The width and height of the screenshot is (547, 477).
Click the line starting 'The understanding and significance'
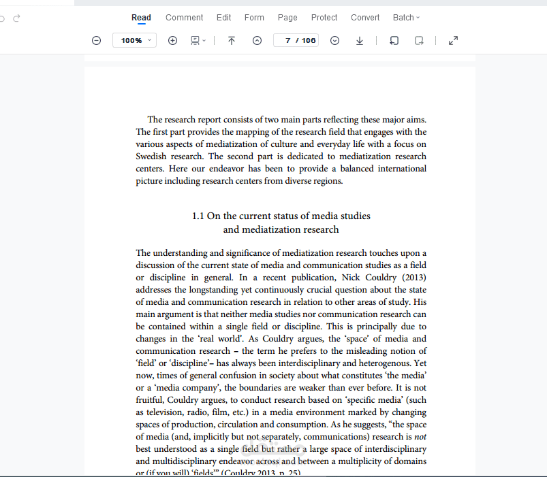(x=281, y=253)
